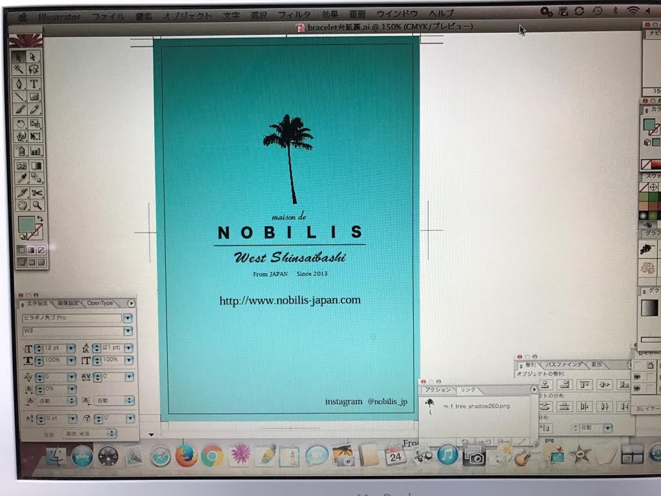Image resolution: width=661 pixels, height=496 pixels.
Task: Open the Links panel flyout menu arrow
Action: pyautogui.click(x=534, y=389)
